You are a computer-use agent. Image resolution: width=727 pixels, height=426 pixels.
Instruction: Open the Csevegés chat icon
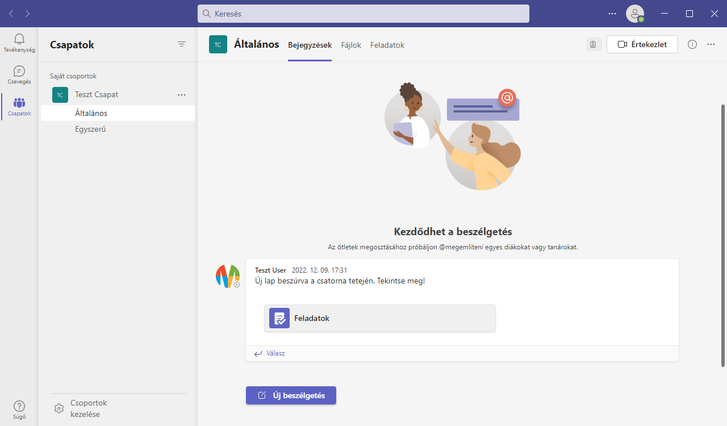[x=19, y=72]
